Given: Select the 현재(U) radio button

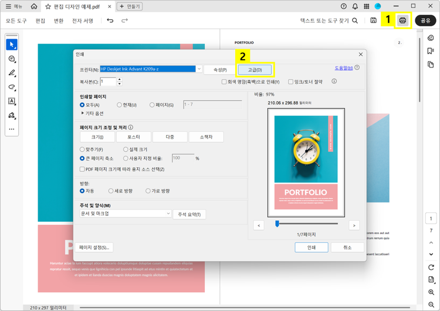Looking at the screenshot, I should (x=119, y=105).
